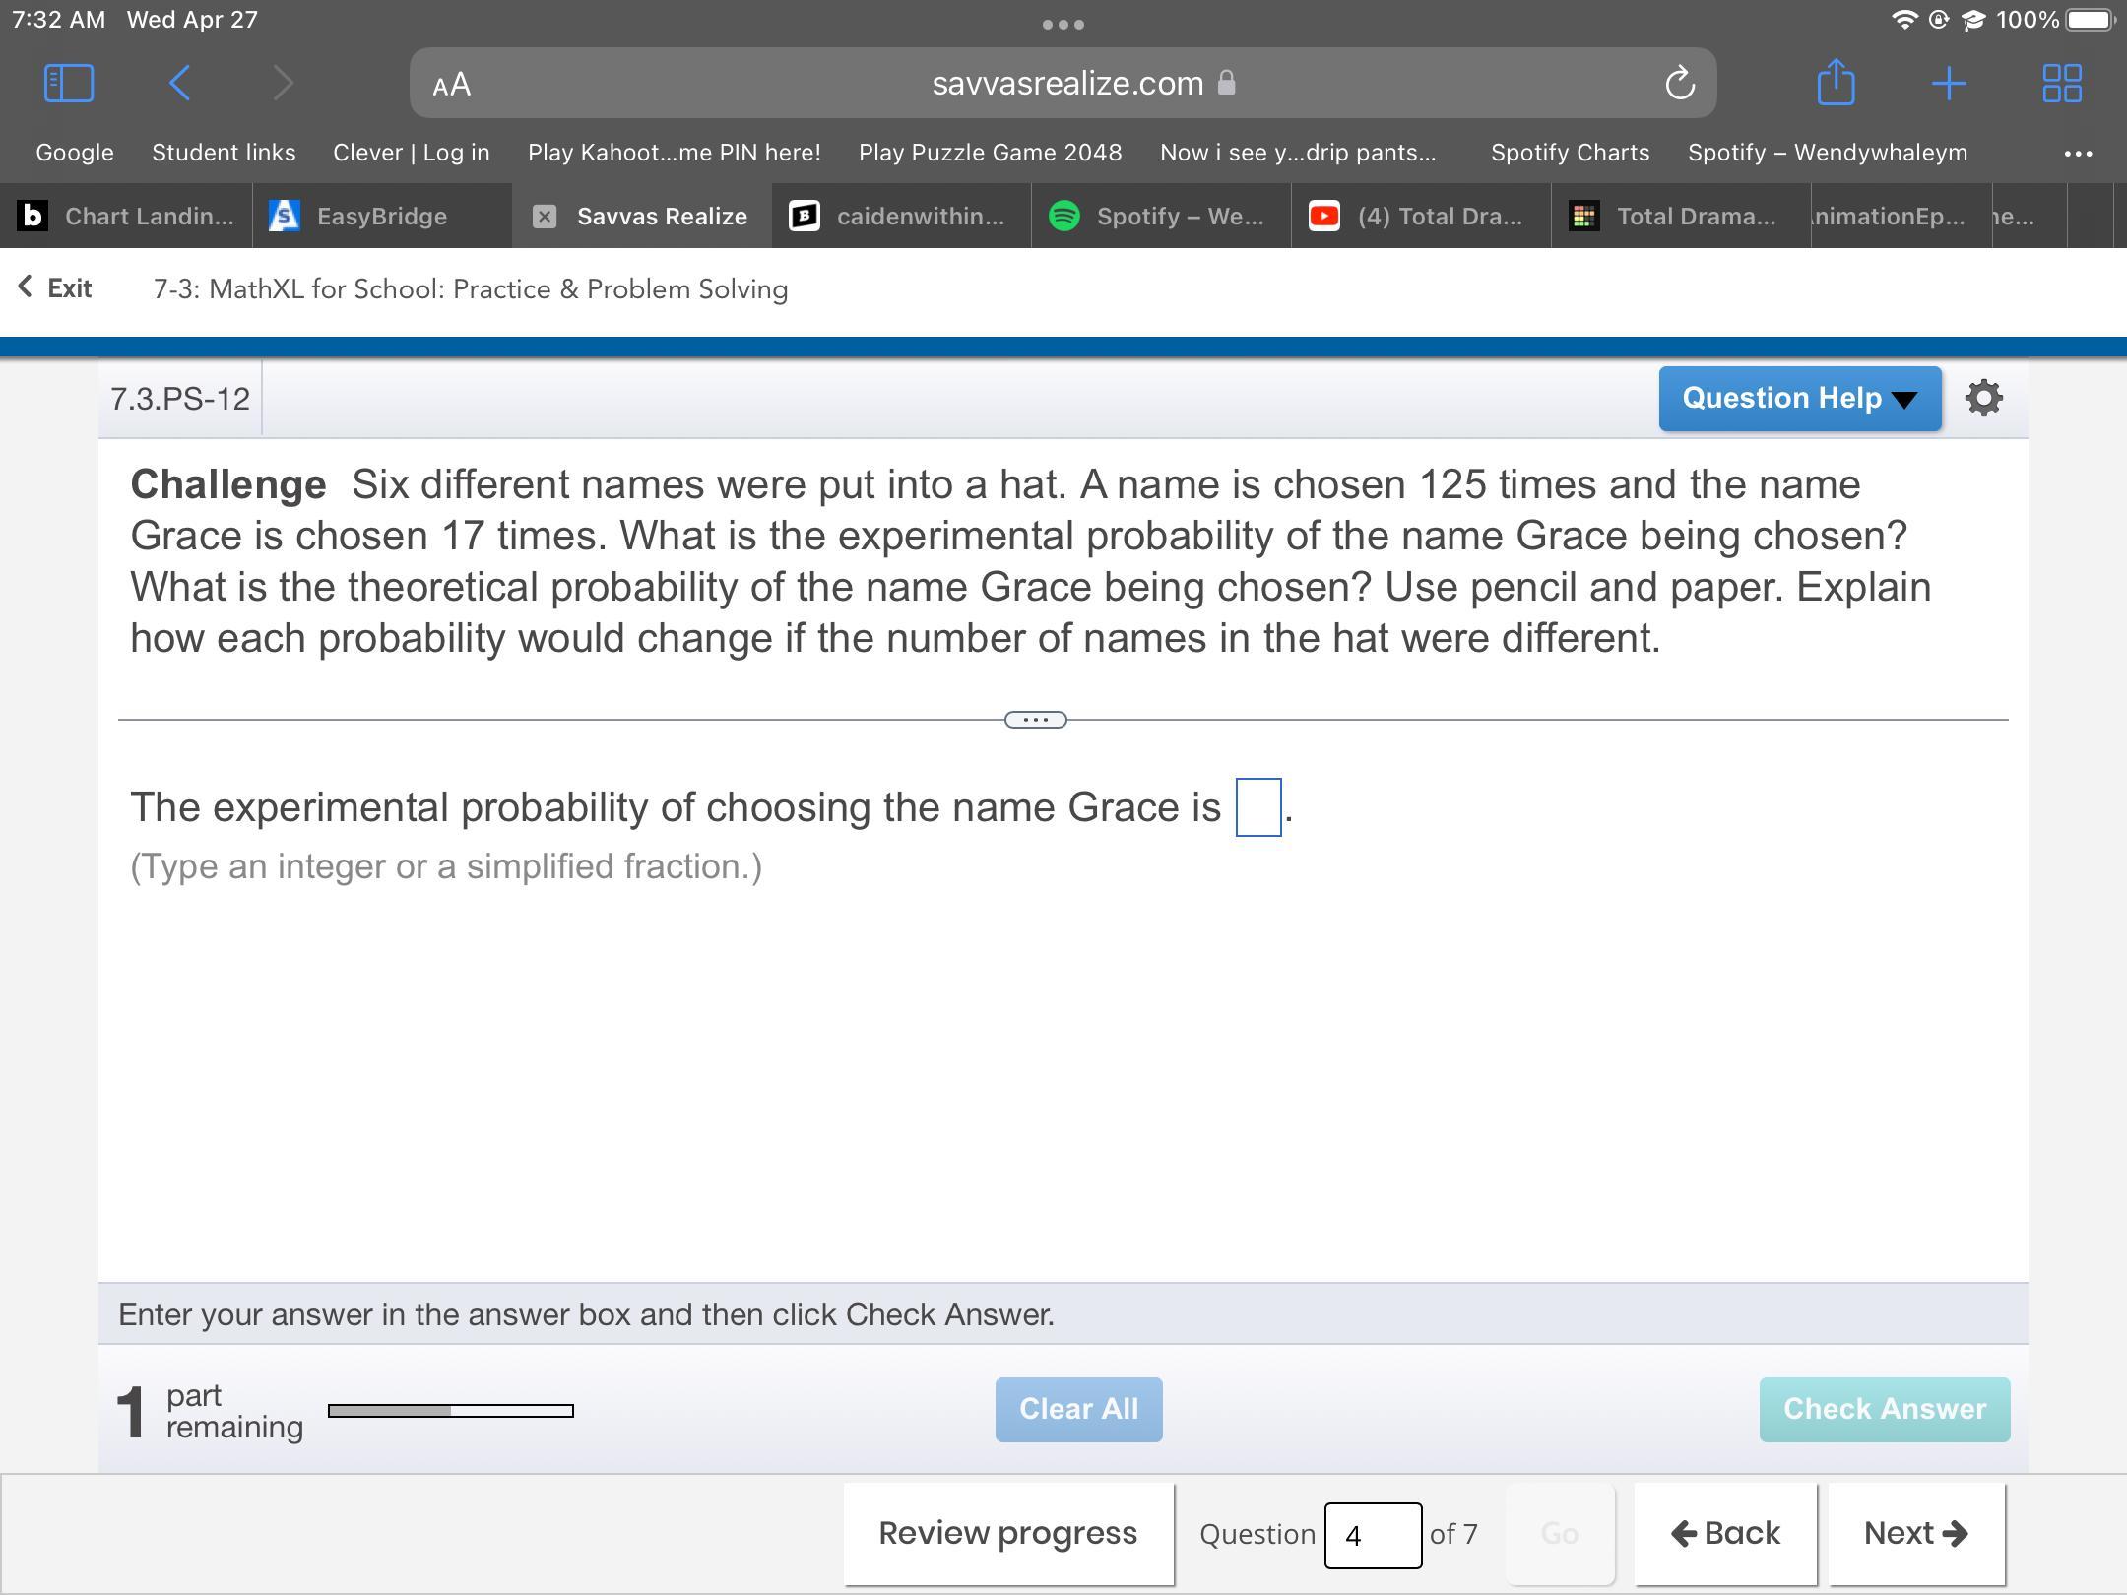Switch to the EasyBridge tab
Screen dimensions: 2127x1595
(x=381, y=217)
